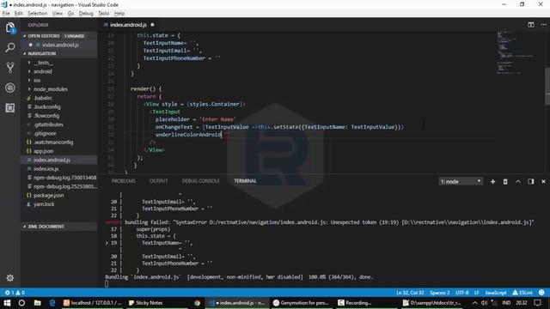Click the code minimap preview
This screenshot has height=309, width=550.
(x=516, y=52)
